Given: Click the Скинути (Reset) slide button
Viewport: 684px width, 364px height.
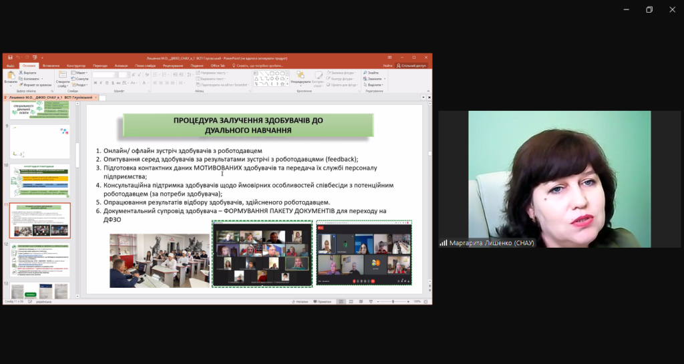Looking at the screenshot, I should pos(81,79).
